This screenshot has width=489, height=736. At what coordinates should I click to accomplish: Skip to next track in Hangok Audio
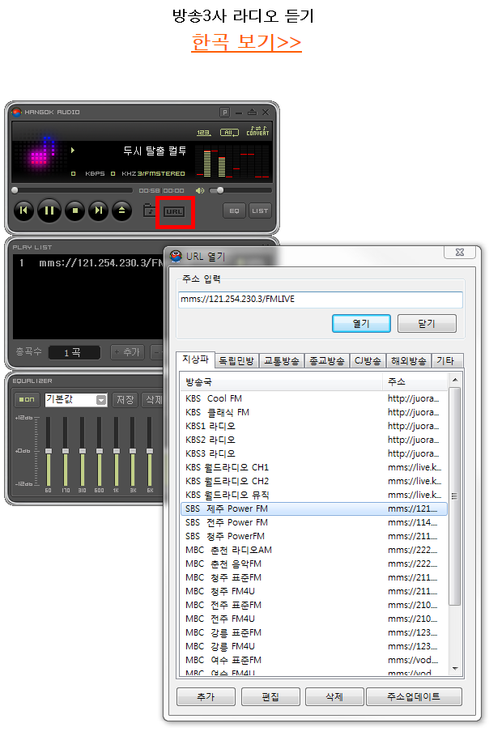coord(99,211)
